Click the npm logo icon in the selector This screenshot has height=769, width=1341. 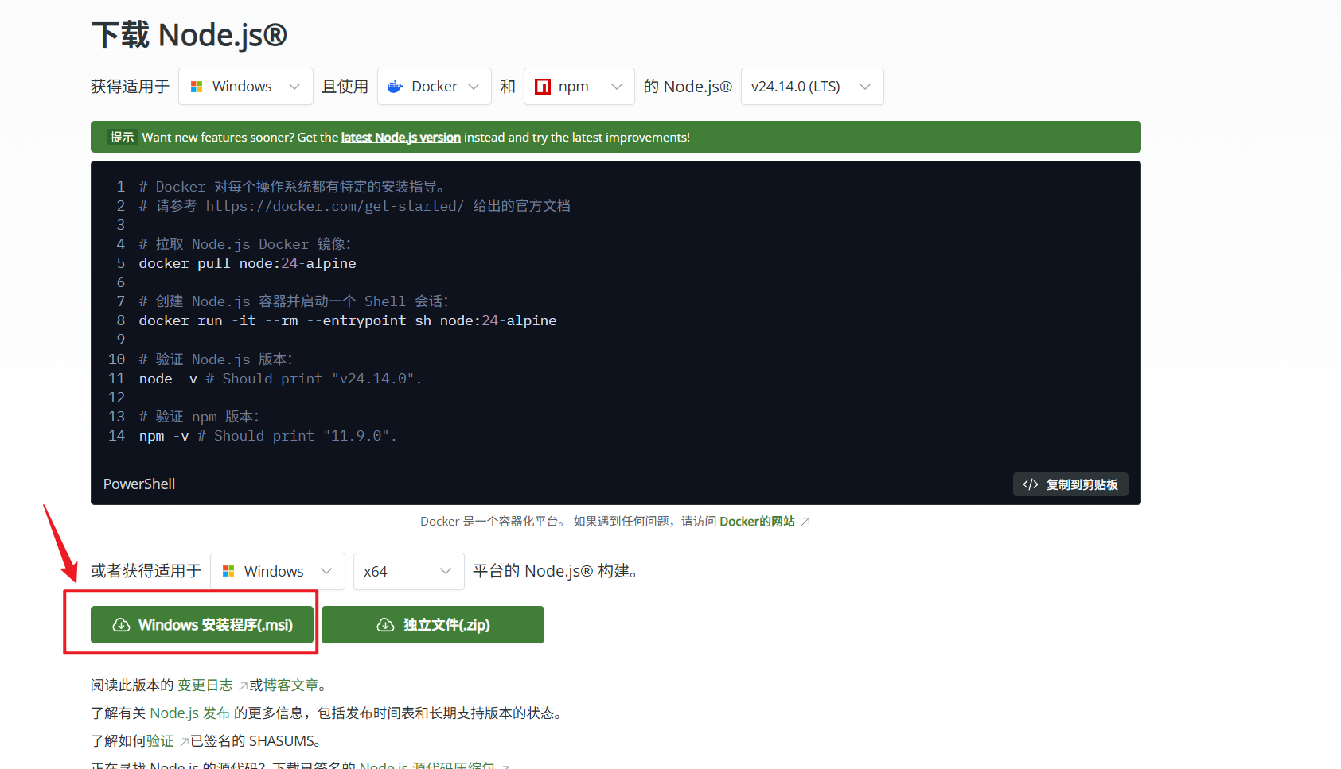[x=542, y=86]
